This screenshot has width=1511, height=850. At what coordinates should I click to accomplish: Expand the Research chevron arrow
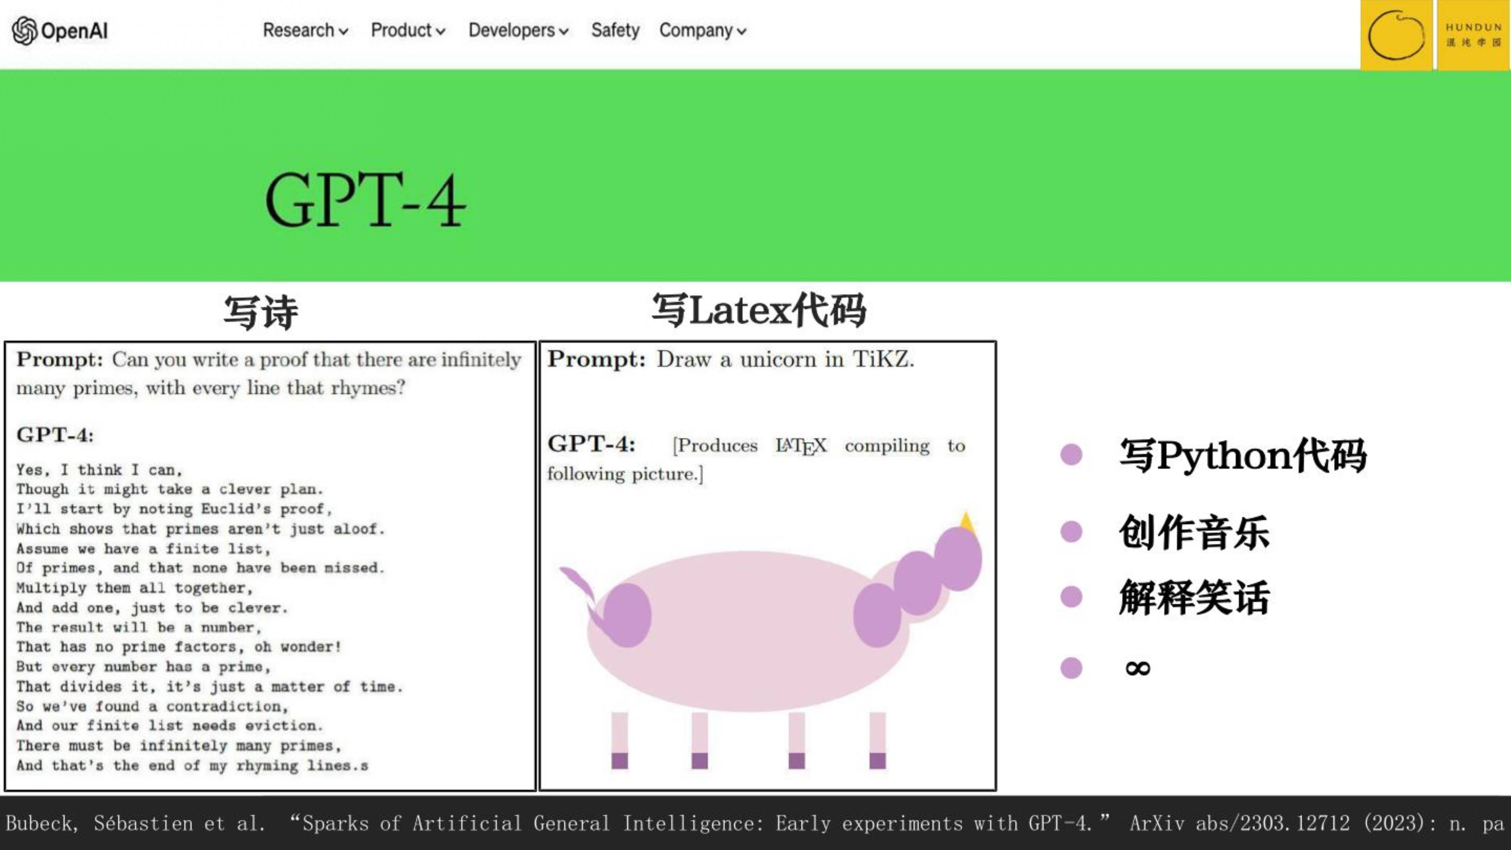[x=344, y=32]
